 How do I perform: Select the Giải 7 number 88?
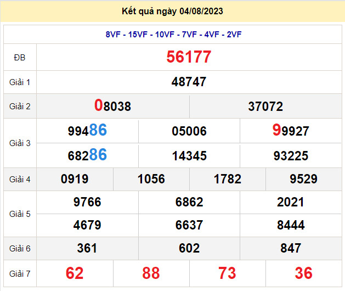click(151, 273)
